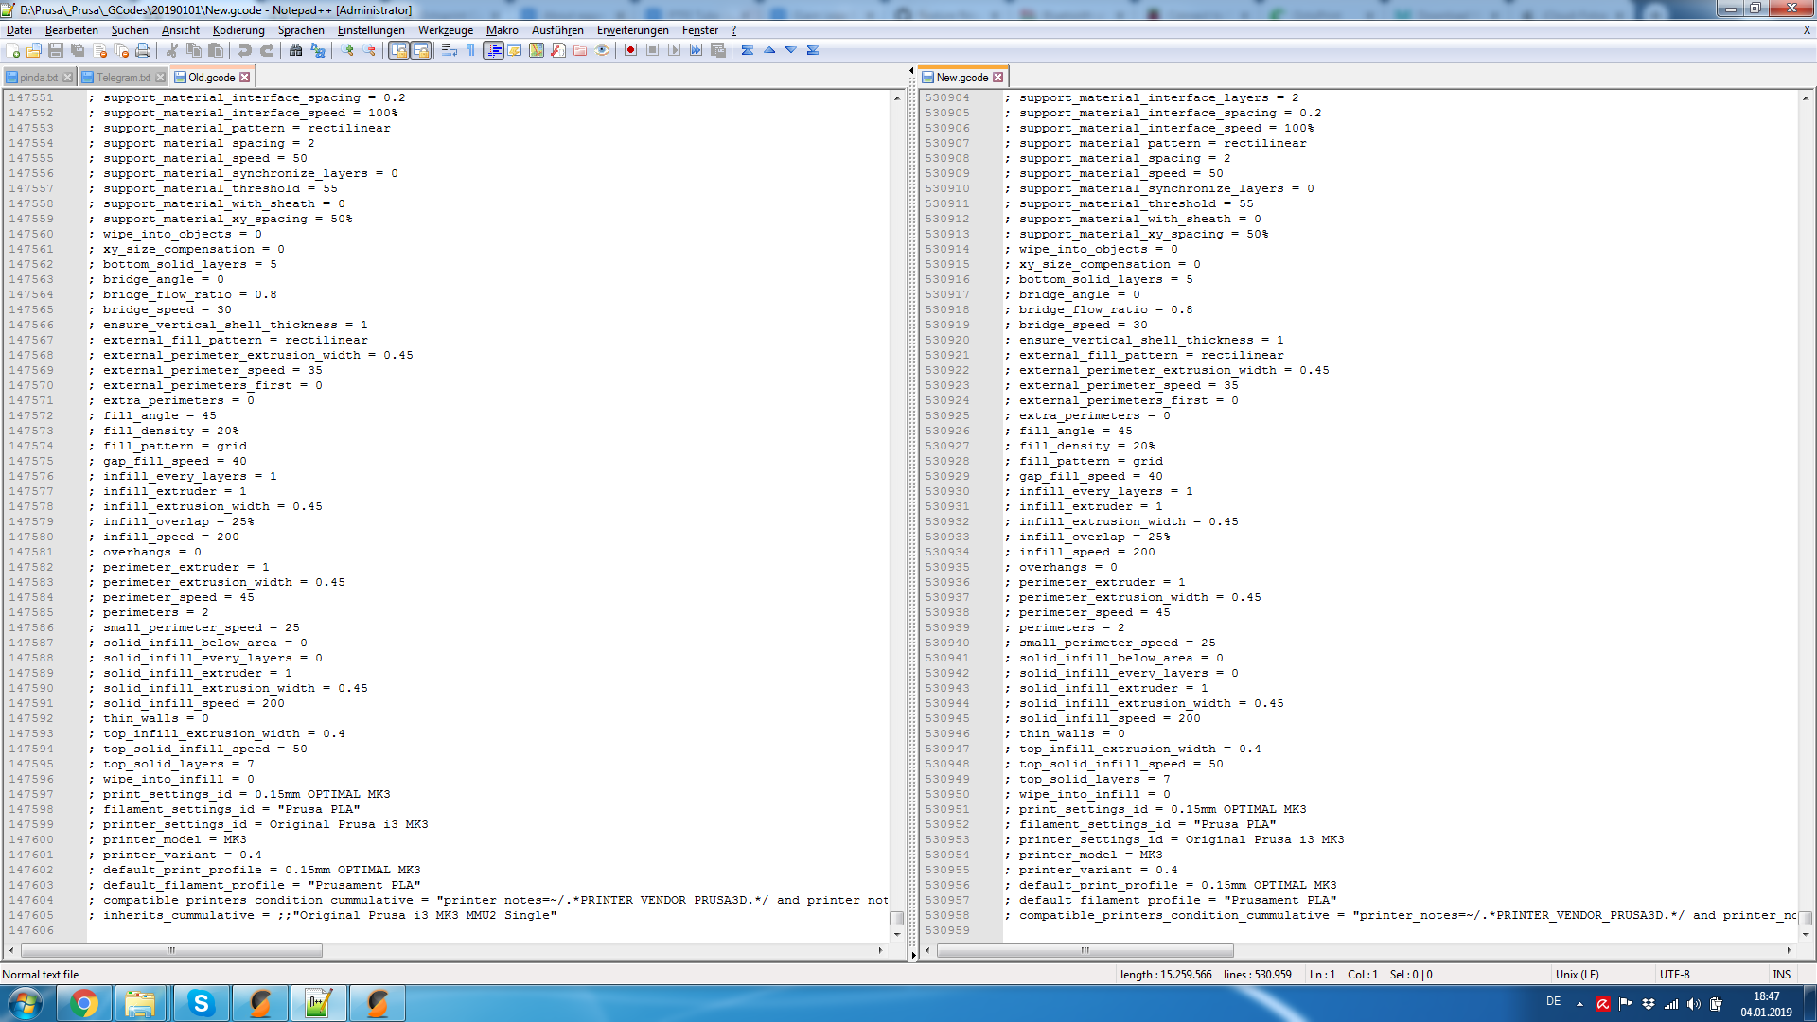Viewport: 1817px width, 1022px height.
Task: Redo with the toolbar arrow icon
Action: (267, 50)
